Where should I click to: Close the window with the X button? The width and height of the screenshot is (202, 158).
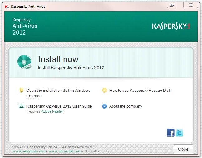[191, 5]
